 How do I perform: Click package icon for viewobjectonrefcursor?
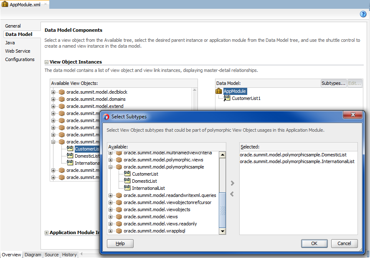pyautogui.click(x=119, y=202)
